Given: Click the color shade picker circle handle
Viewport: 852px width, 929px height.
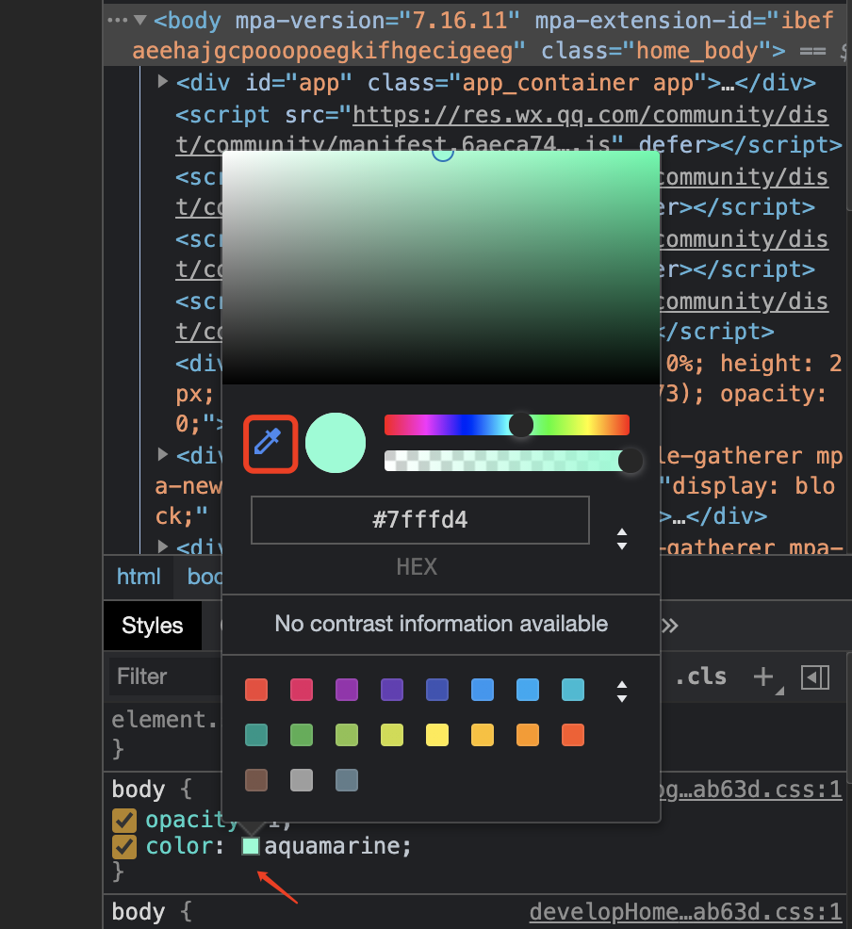Looking at the screenshot, I should pos(443,154).
